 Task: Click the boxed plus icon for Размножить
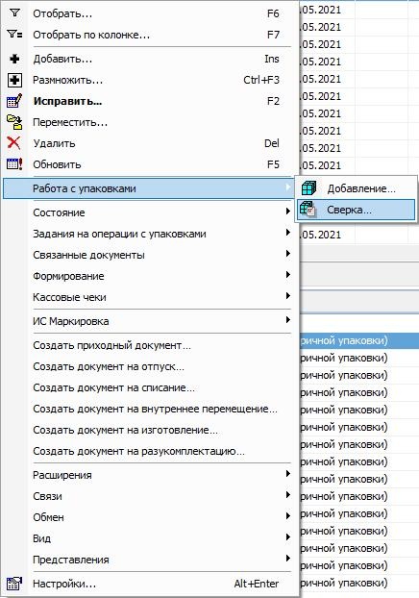tap(14, 80)
